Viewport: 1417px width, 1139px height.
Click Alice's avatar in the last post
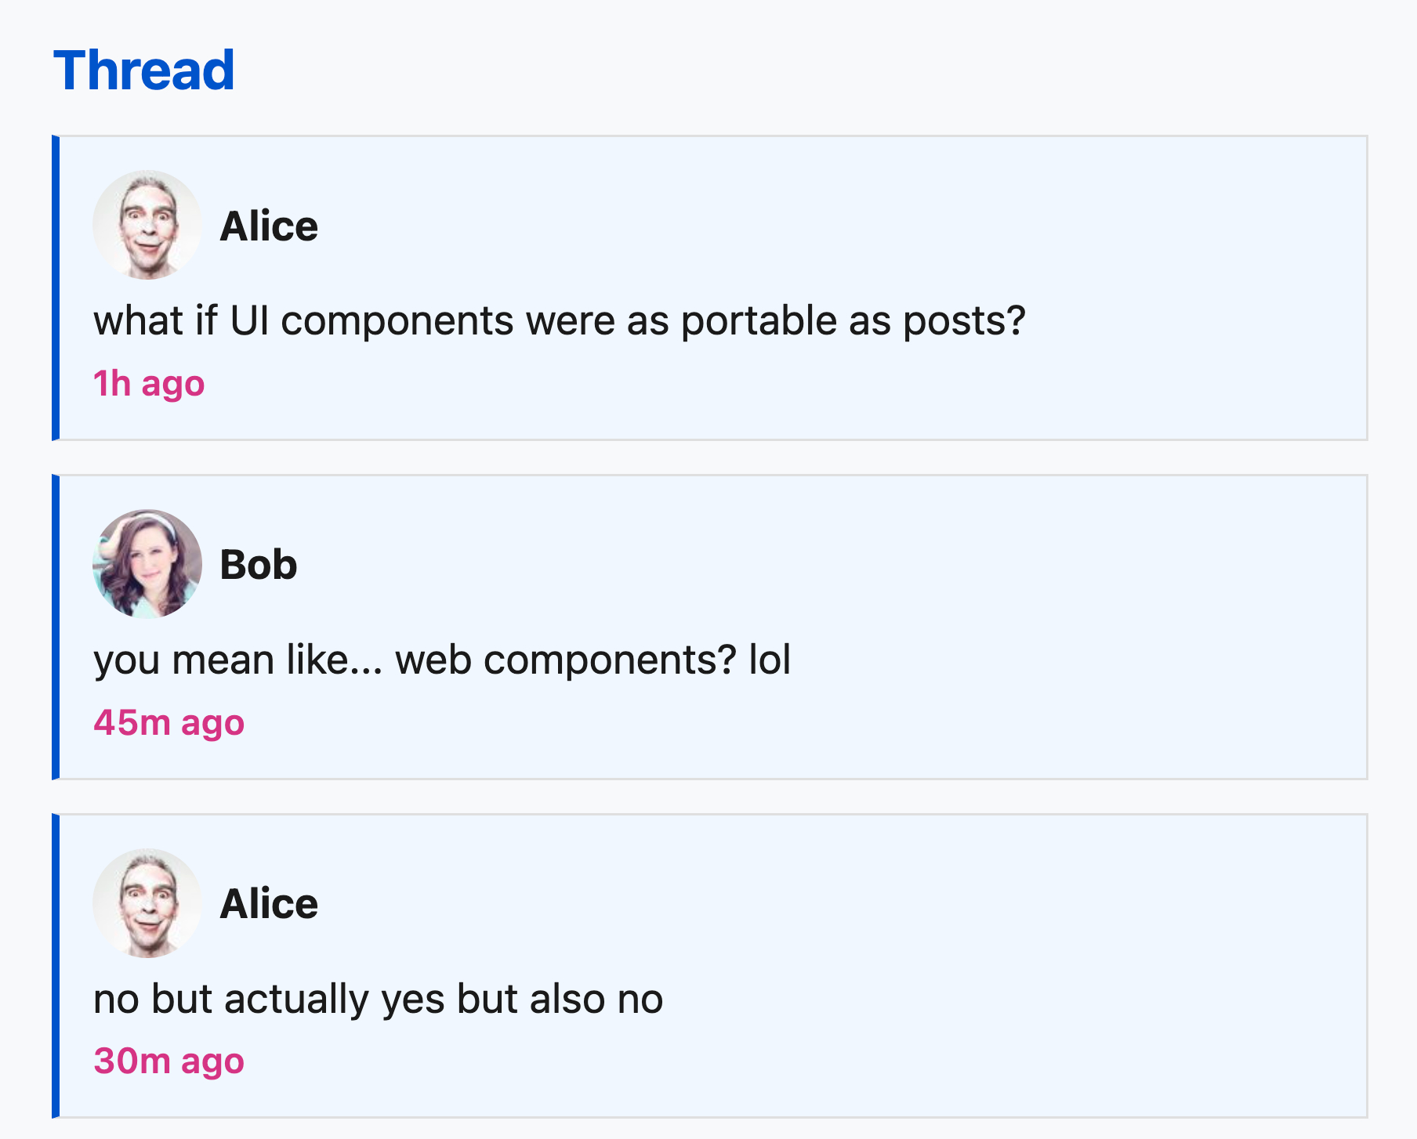[x=147, y=903]
